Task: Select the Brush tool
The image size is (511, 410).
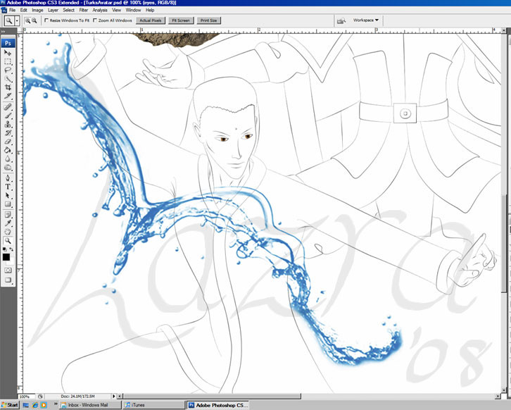Action: (x=8, y=116)
